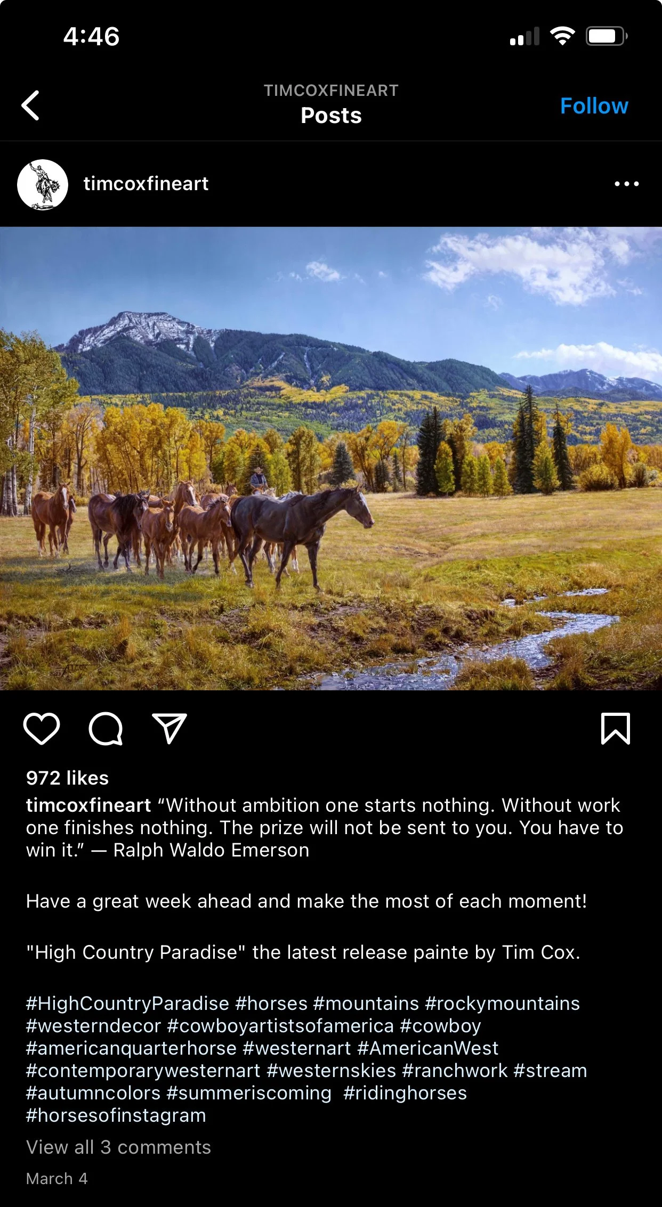
Task: Tap the #contemporarywesternart hashtag
Action: point(143,1070)
